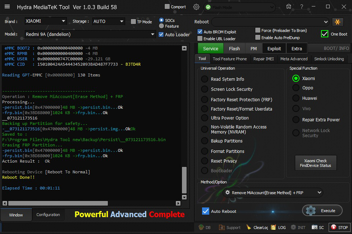Click the home icon in title bar
The width and height of the screenshot is (352, 234).
(289, 6)
